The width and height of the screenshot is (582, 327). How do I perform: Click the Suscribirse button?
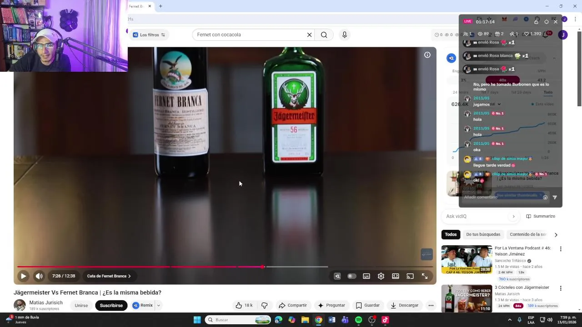click(111, 305)
